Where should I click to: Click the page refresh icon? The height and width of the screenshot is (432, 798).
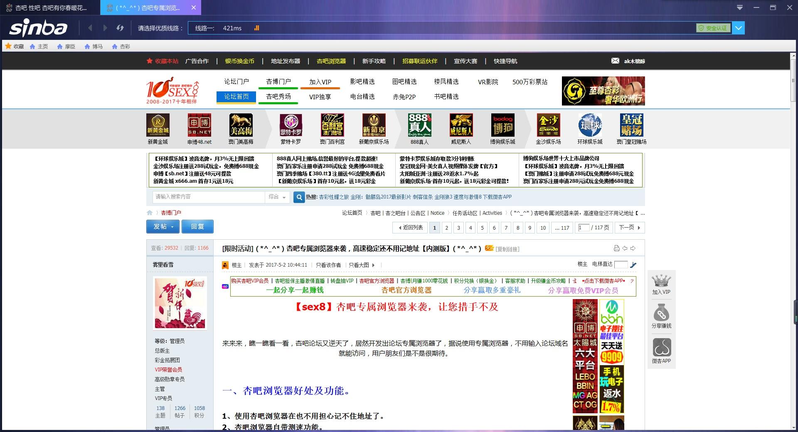[120, 28]
